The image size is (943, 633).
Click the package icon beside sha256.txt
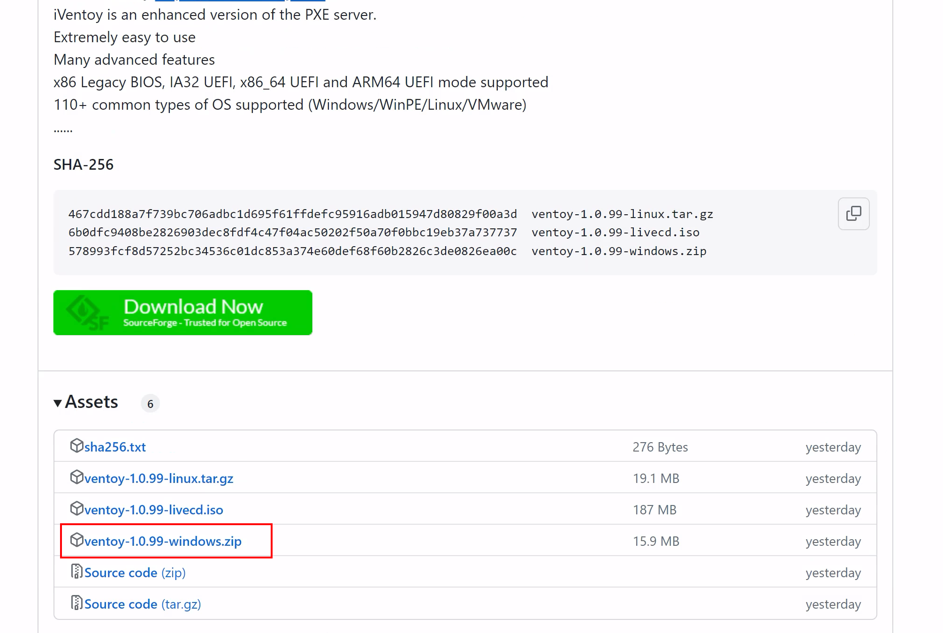pos(76,445)
